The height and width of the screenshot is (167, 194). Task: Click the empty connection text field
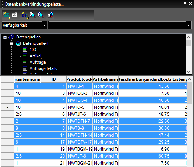click(117, 25)
